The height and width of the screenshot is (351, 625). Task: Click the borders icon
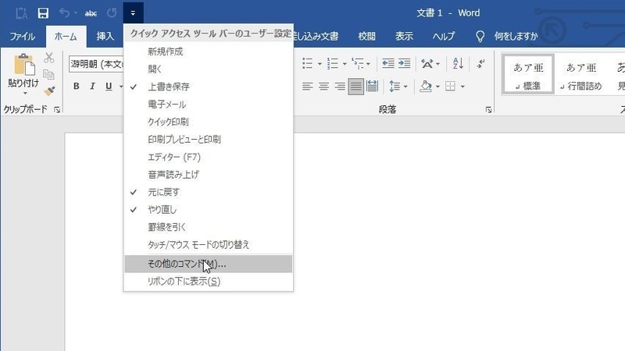pyautogui.click(x=450, y=87)
